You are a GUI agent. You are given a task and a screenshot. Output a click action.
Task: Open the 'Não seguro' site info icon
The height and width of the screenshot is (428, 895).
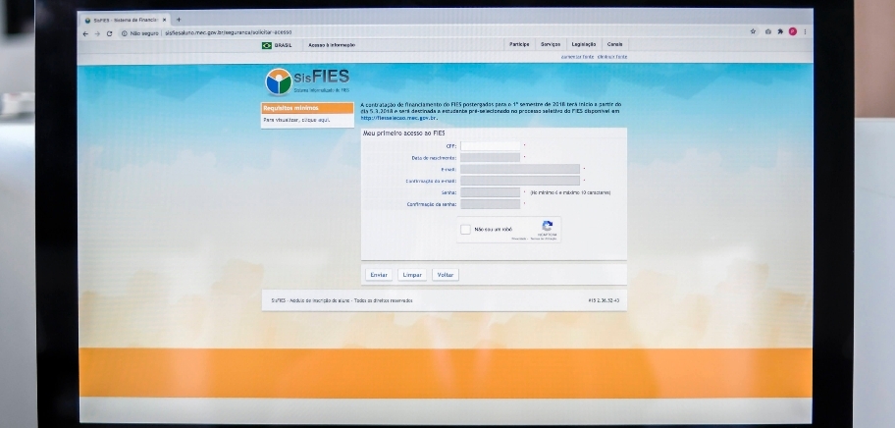pos(125,33)
